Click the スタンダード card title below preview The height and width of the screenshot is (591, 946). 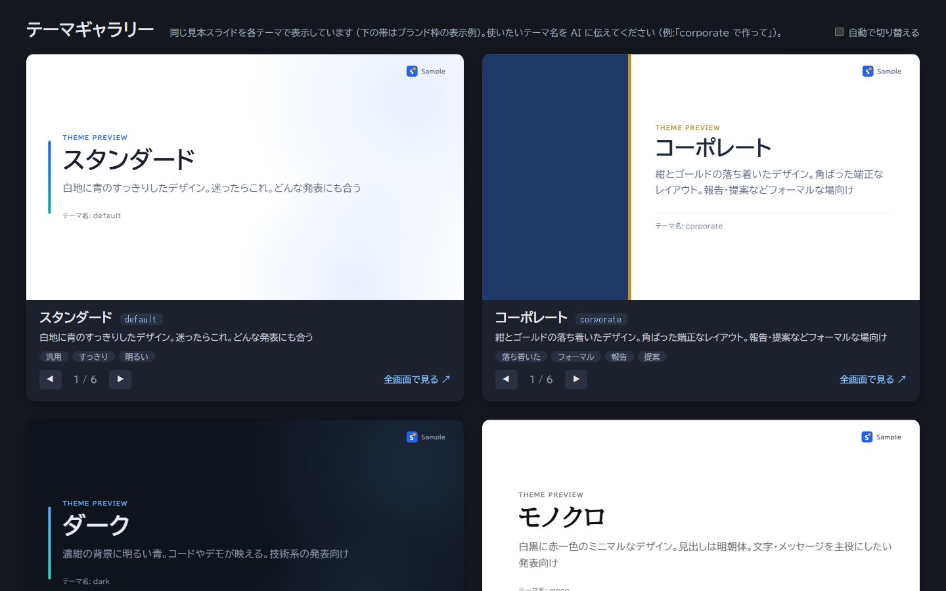pyautogui.click(x=76, y=318)
